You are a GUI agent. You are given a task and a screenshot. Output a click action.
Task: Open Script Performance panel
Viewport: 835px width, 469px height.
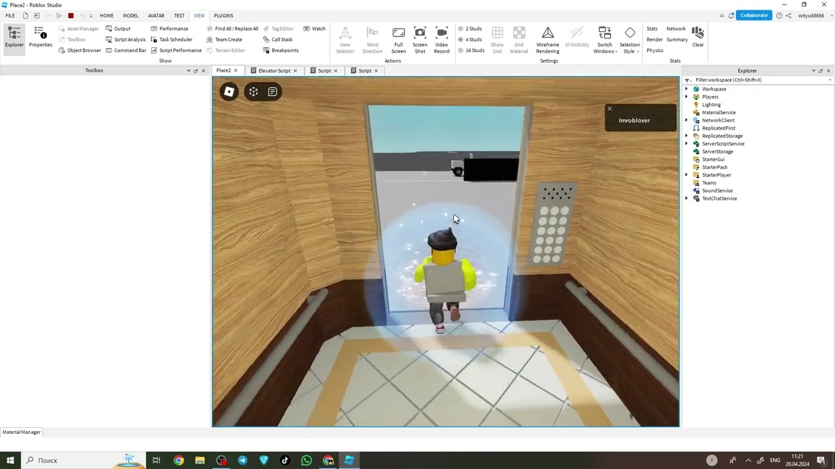pyautogui.click(x=176, y=50)
